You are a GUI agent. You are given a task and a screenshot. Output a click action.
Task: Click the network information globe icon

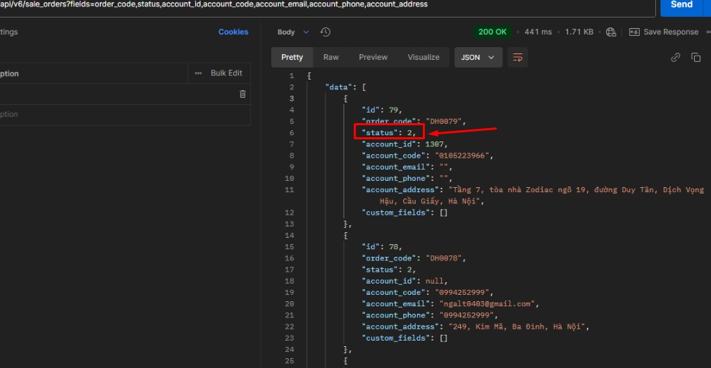coord(611,32)
